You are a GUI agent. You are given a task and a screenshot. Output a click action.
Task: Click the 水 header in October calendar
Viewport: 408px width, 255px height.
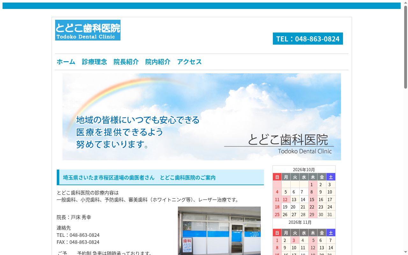(x=304, y=177)
